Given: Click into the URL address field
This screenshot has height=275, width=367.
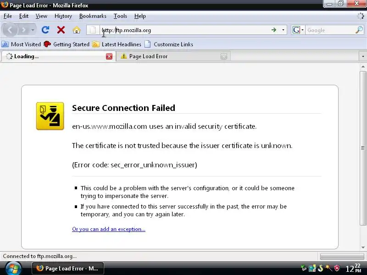Looking at the screenshot, I should point(185,30).
